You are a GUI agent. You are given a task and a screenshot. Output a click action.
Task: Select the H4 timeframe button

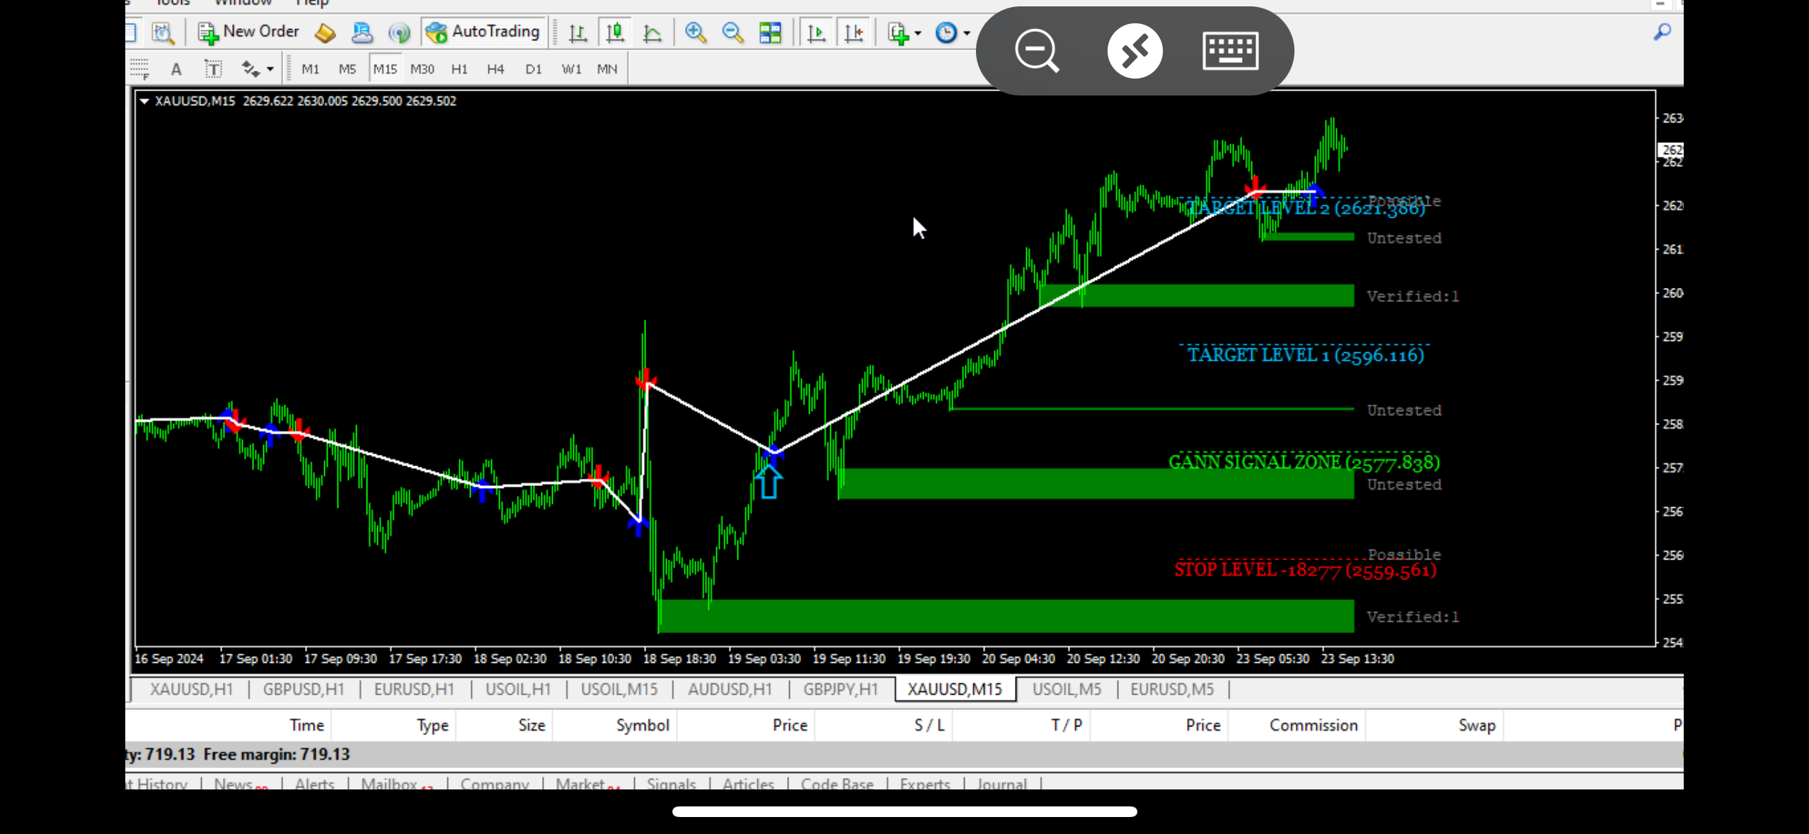tap(495, 69)
